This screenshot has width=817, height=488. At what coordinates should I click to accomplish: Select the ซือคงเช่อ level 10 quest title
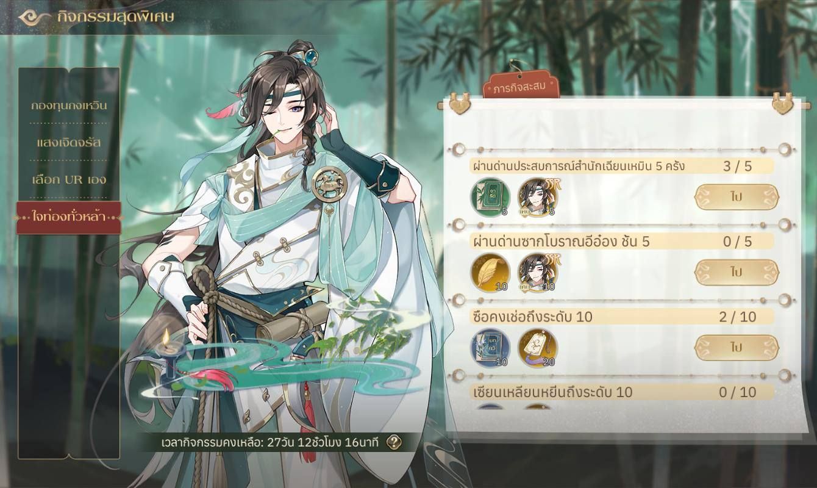click(532, 317)
